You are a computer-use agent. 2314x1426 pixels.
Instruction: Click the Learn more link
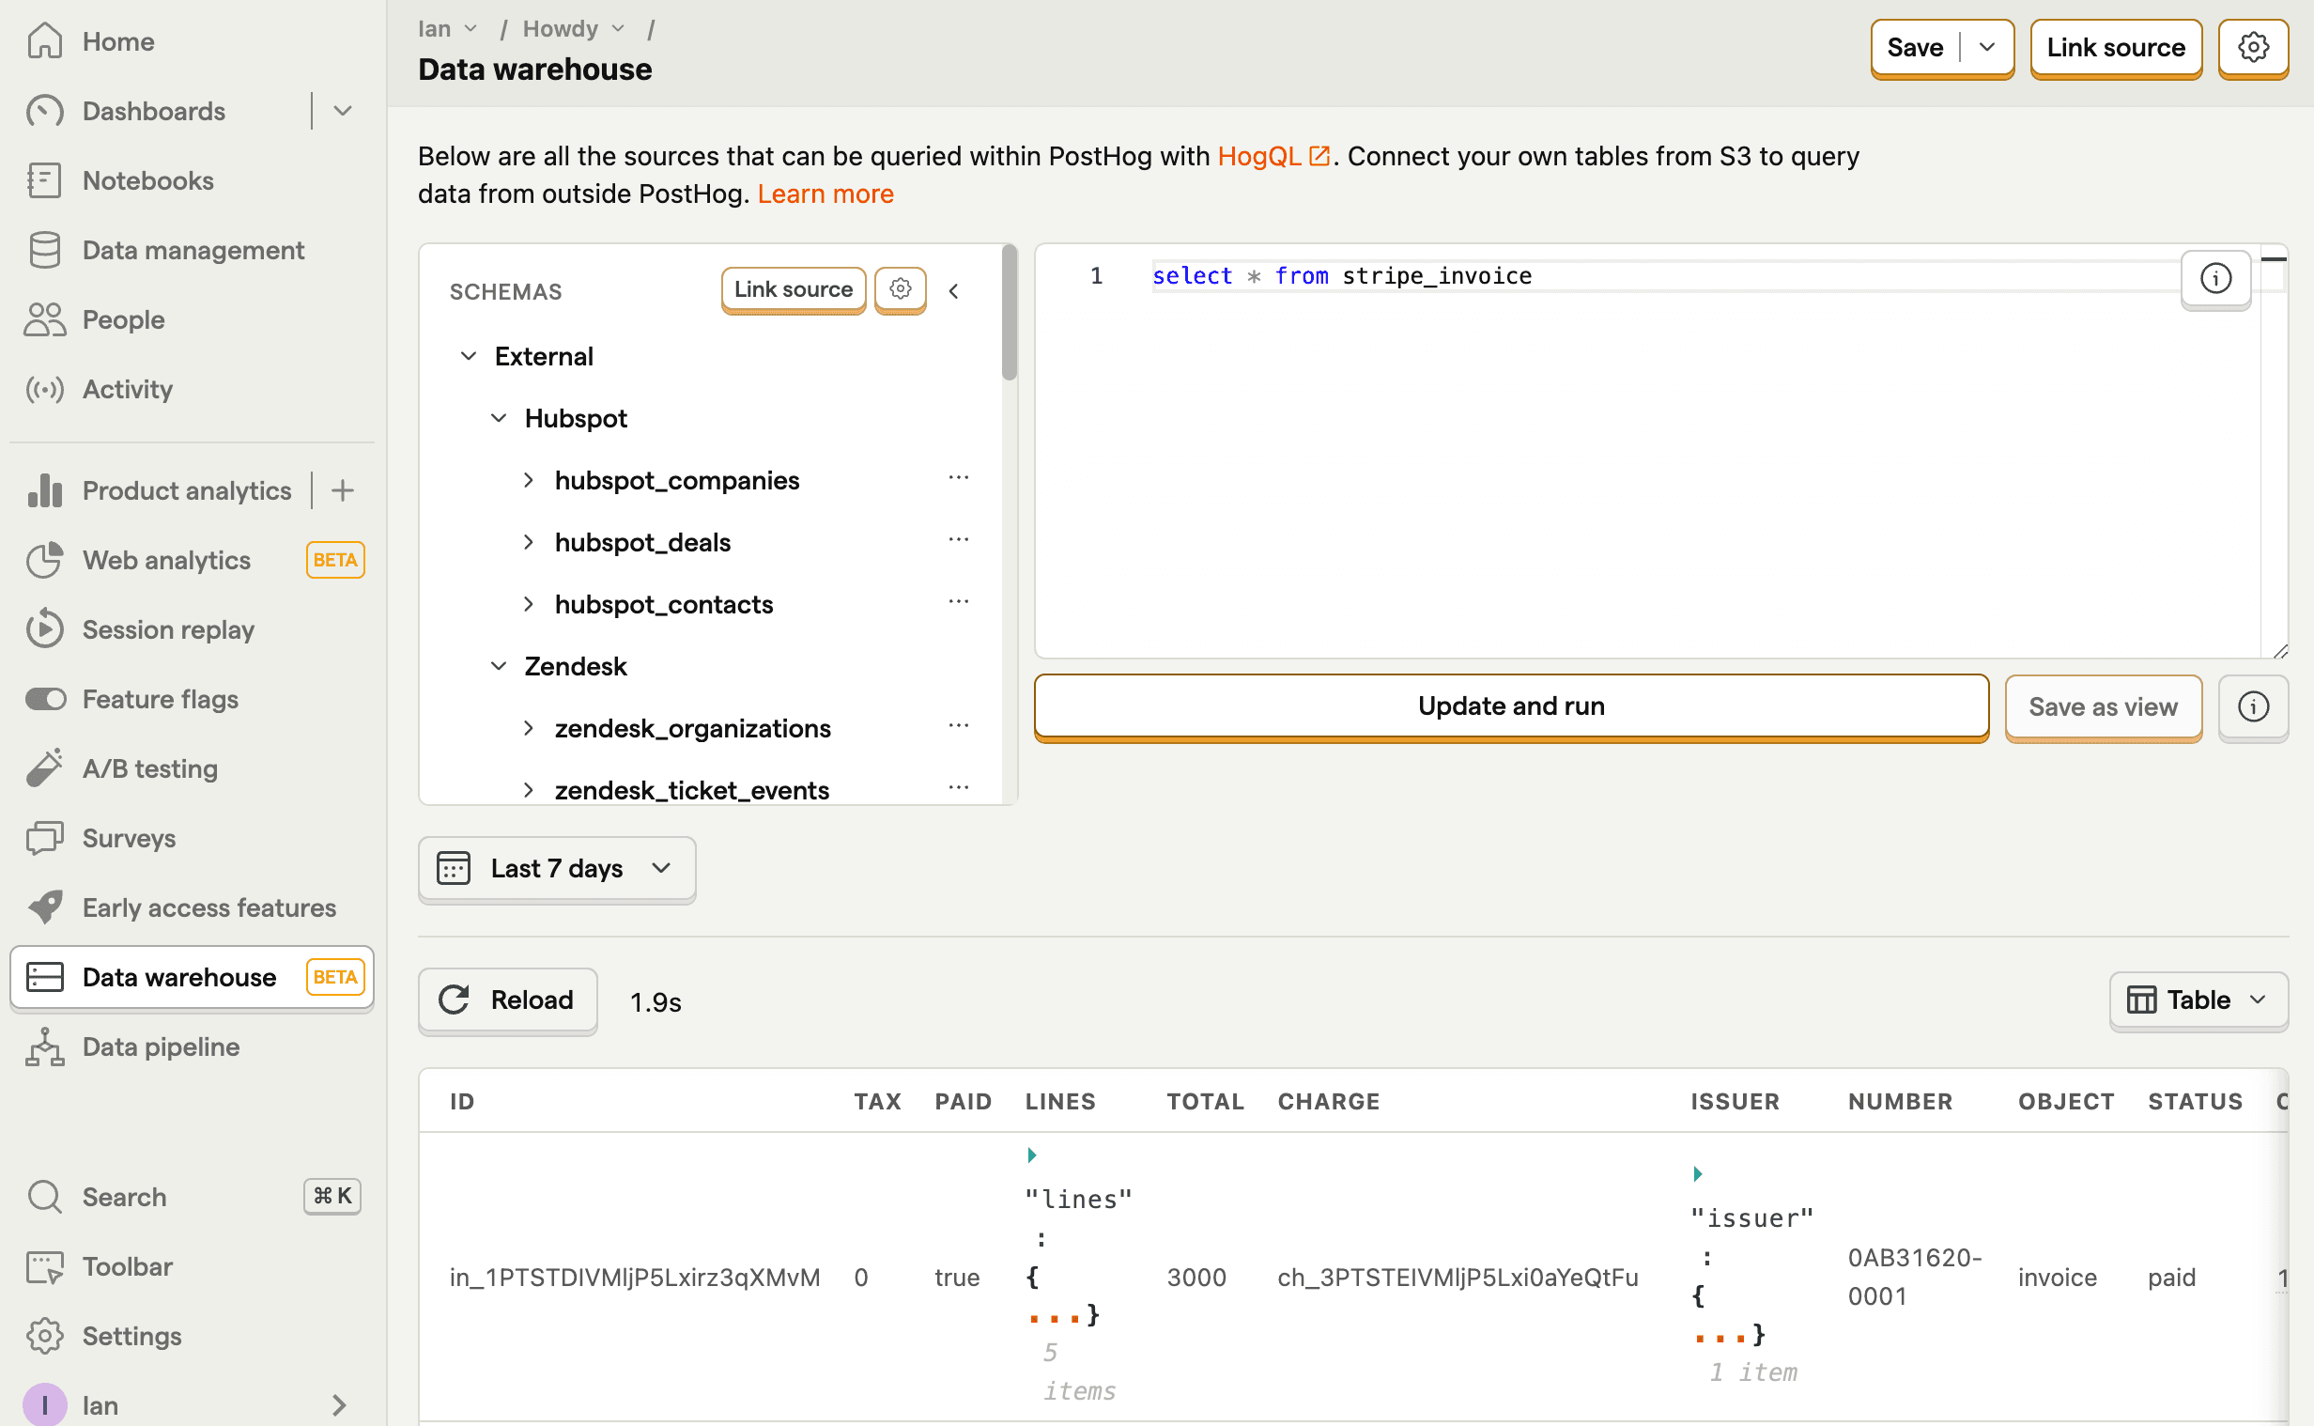coord(826,194)
